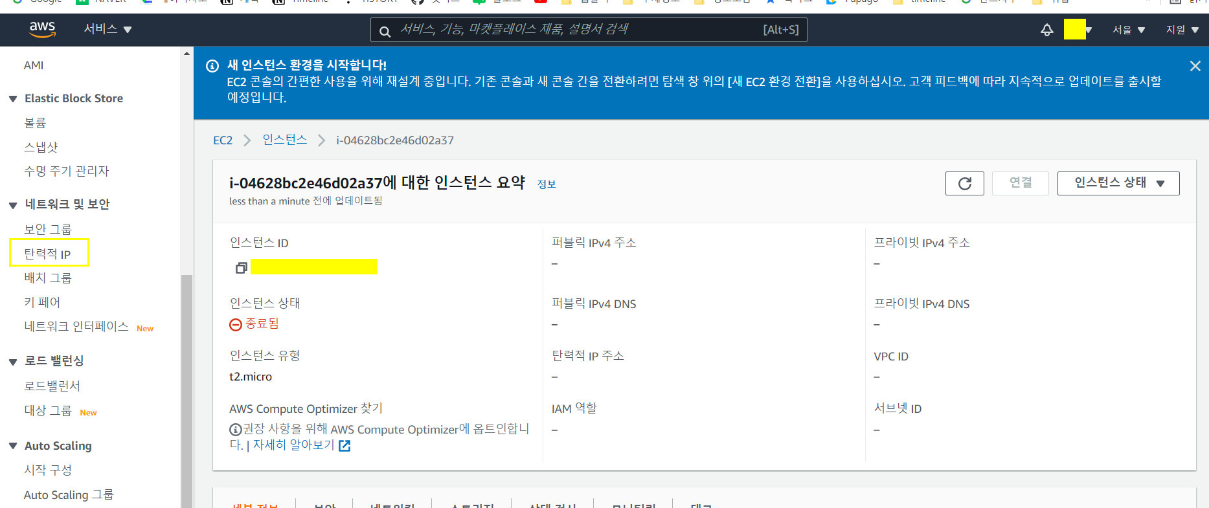Open Auto Scaling 그룹 in sidebar

[x=69, y=495]
